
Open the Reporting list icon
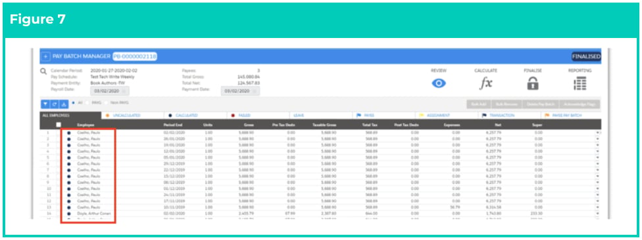pyautogui.click(x=580, y=83)
